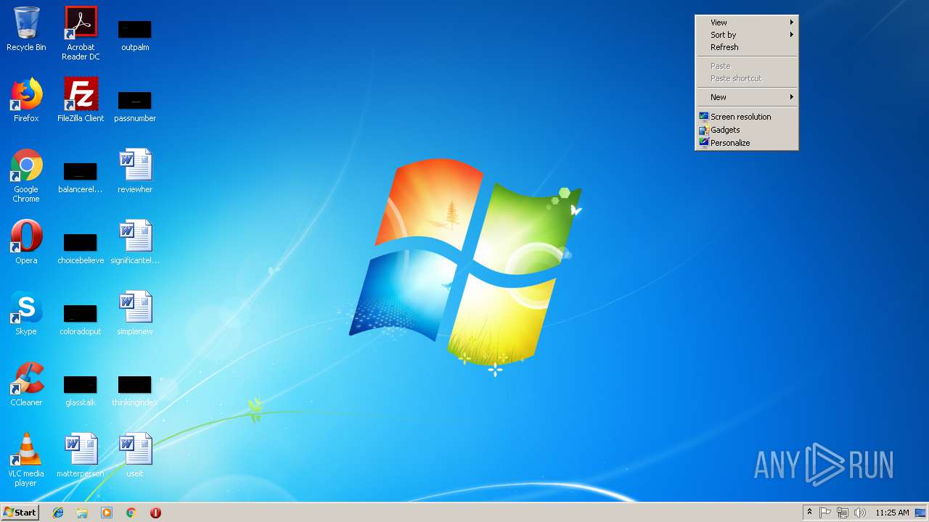Open Internet Explorer from the taskbar
The image size is (929, 522).
[x=58, y=513]
